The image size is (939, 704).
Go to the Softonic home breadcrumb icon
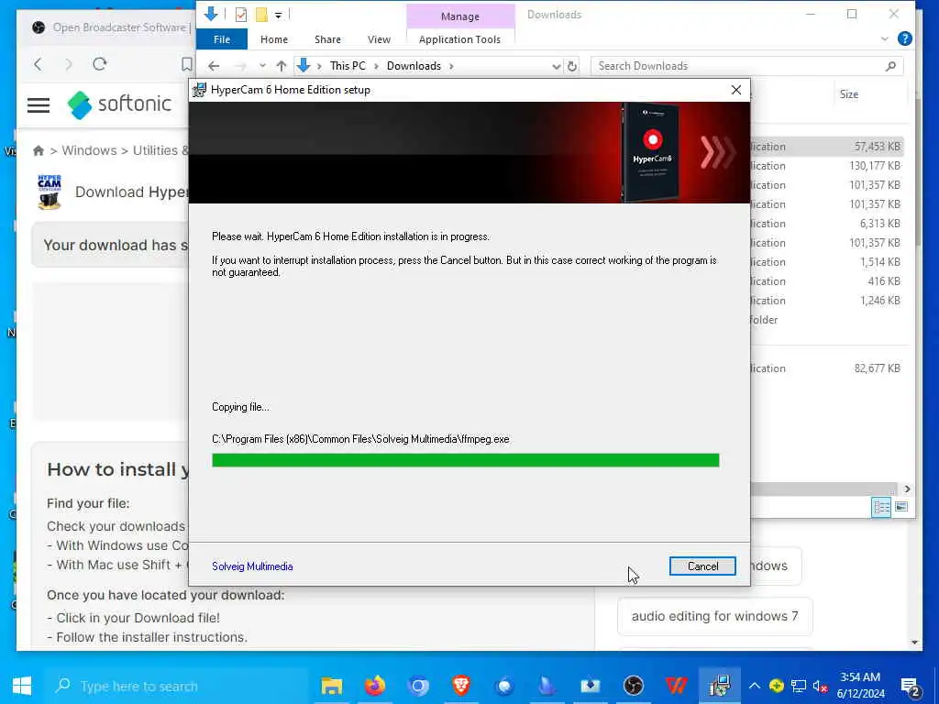click(39, 151)
